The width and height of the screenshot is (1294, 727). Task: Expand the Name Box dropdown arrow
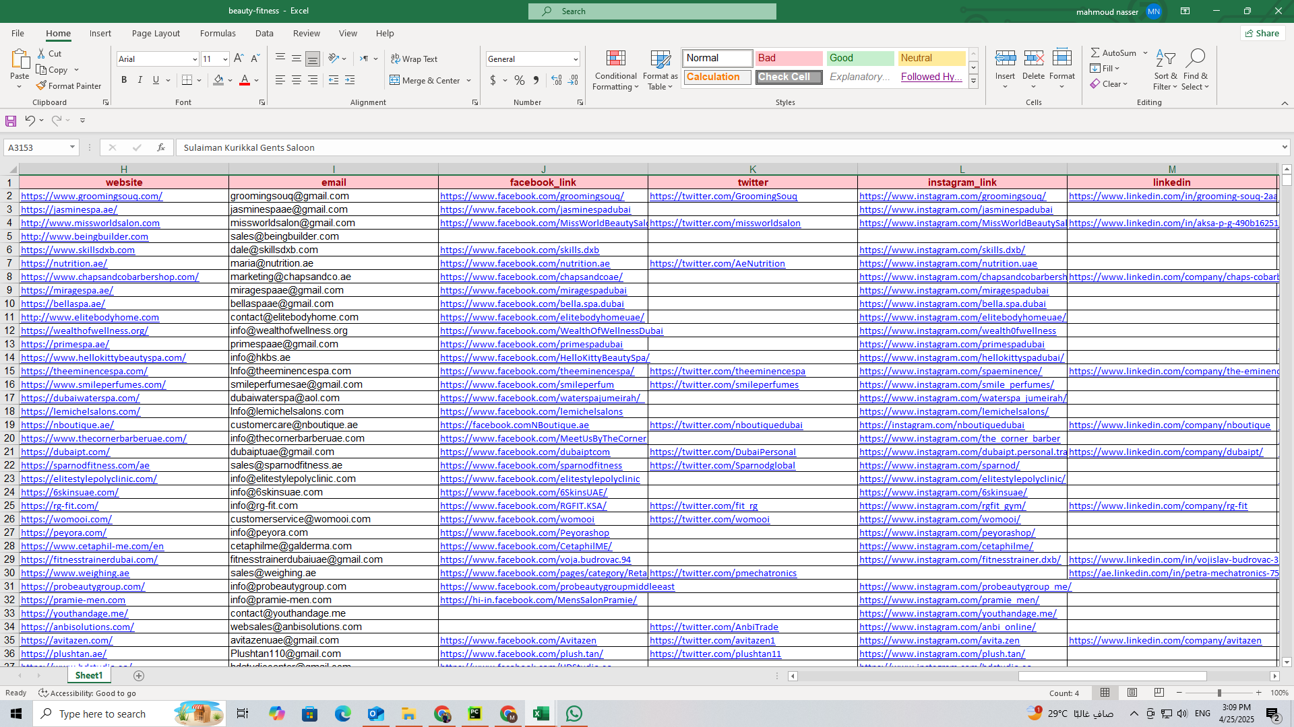coord(72,147)
